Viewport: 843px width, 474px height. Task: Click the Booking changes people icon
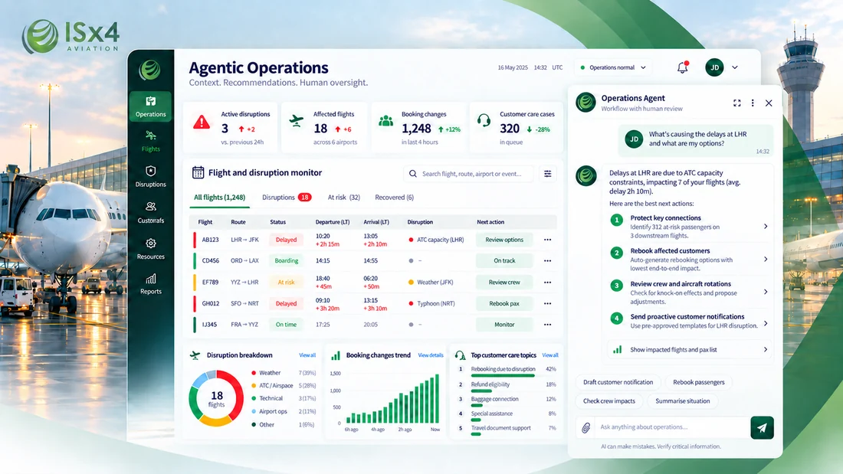(x=386, y=120)
